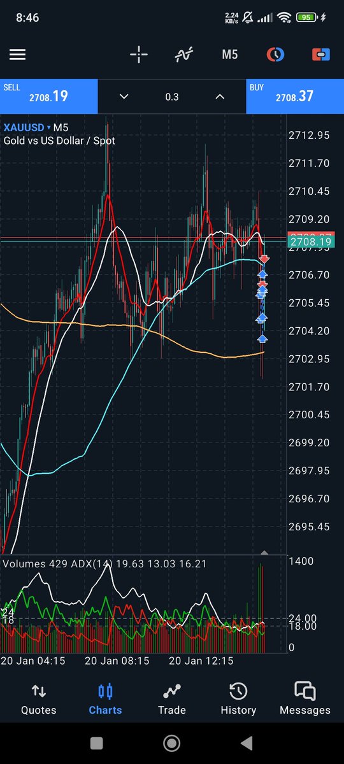This screenshot has width=344, height=764.
Task: Buy at 2708.37
Action: point(295,96)
